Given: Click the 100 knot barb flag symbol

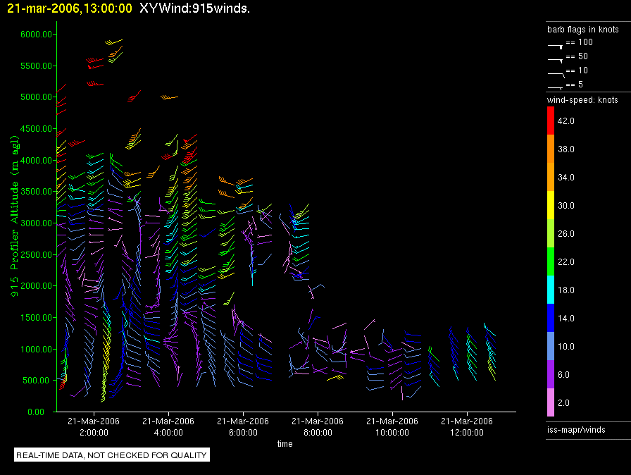Looking at the screenshot, I should pos(555,47).
